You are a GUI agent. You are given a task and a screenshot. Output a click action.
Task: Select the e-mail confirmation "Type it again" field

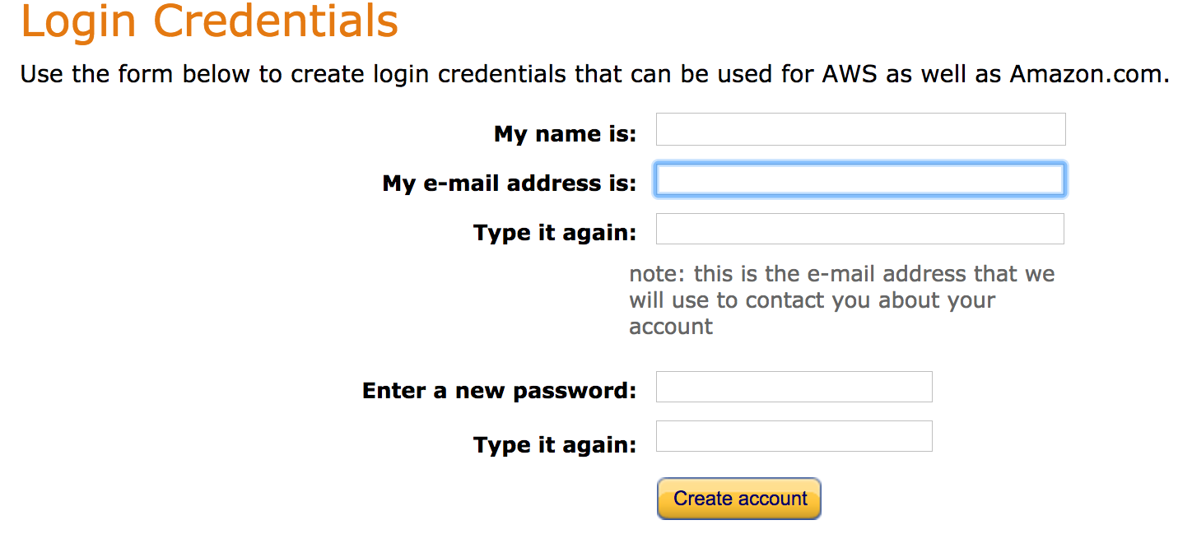(860, 230)
